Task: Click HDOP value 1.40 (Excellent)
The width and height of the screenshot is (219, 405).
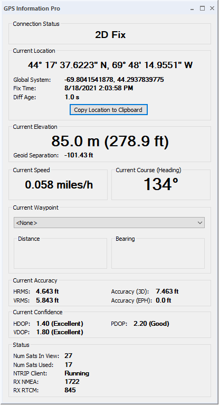Action: click(x=60, y=324)
